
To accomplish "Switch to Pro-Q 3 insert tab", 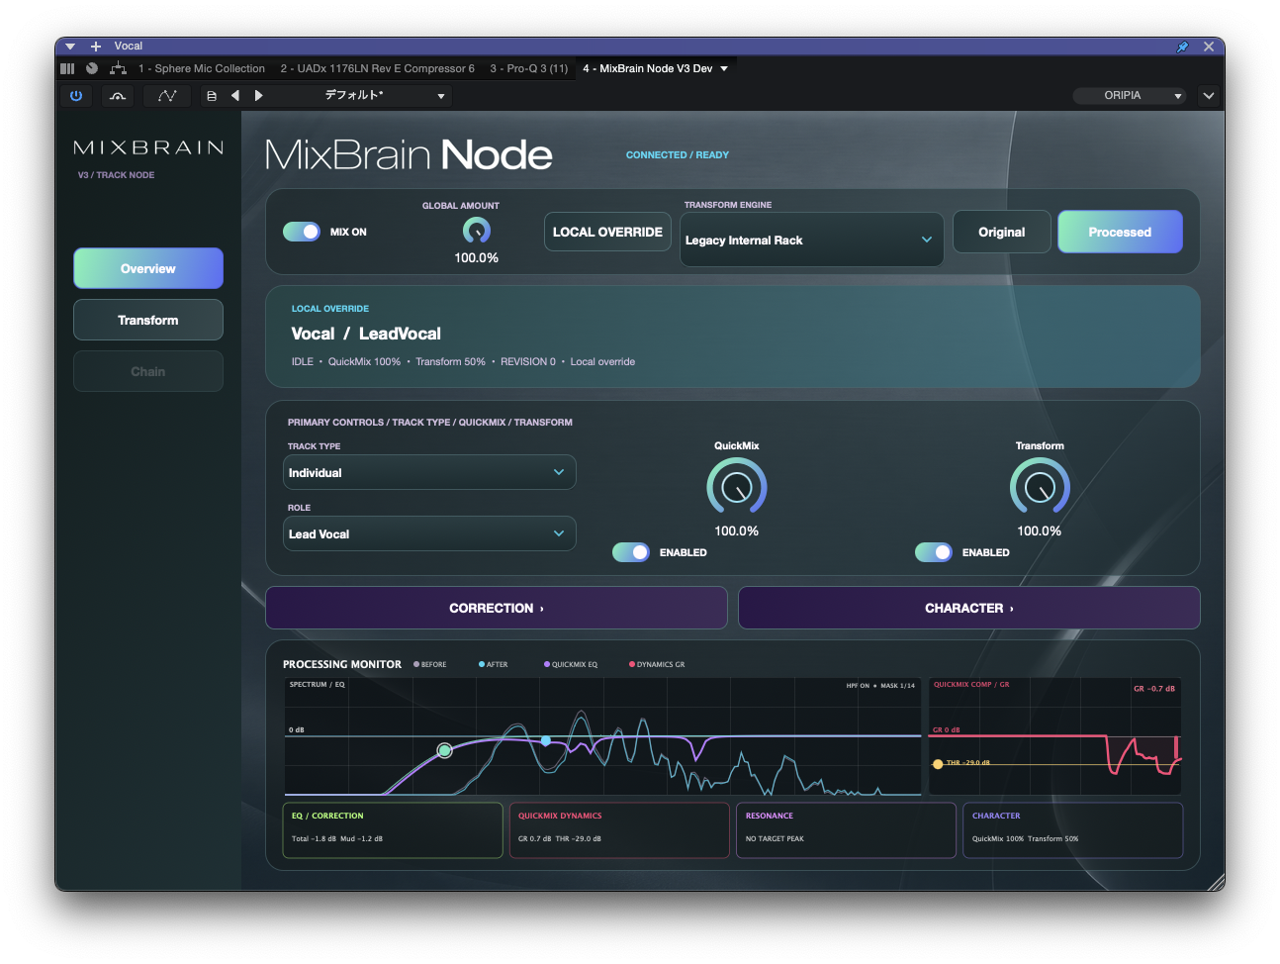I will click(529, 68).
